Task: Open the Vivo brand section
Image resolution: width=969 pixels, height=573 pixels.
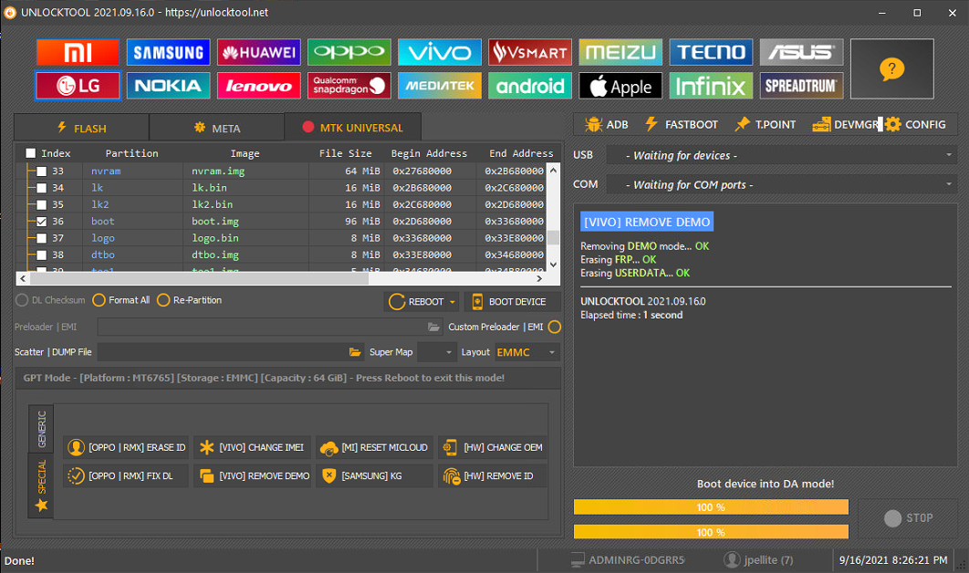Action: click(x=440, y=53)
